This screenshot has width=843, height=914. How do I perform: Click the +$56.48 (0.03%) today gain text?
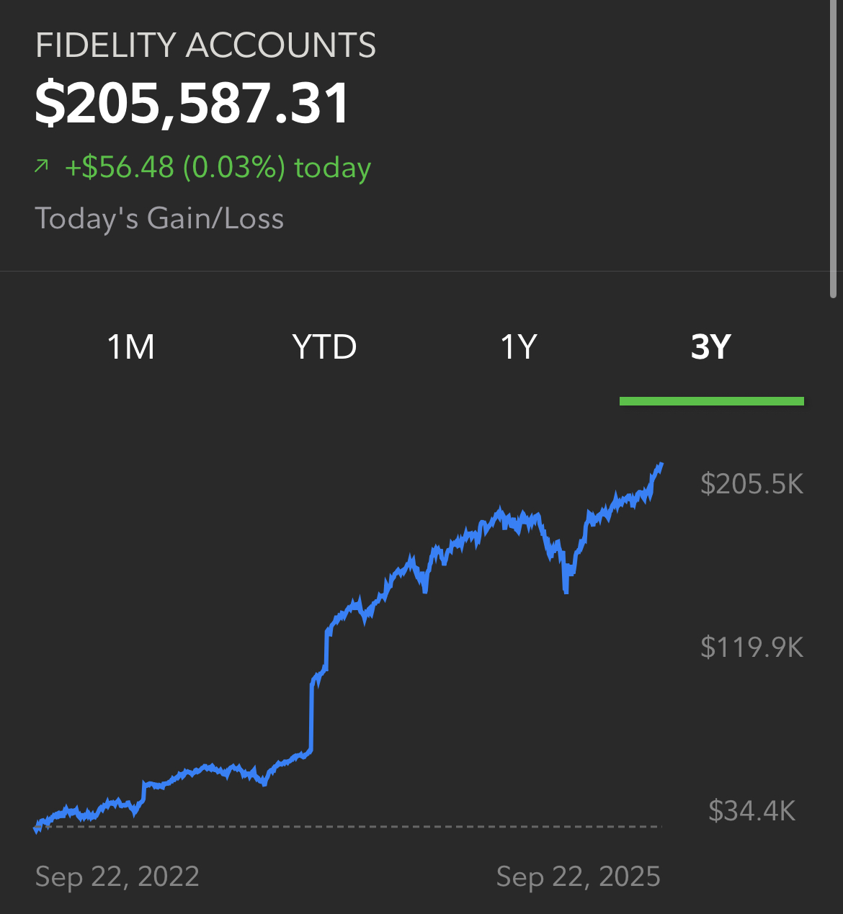[218, 167]
